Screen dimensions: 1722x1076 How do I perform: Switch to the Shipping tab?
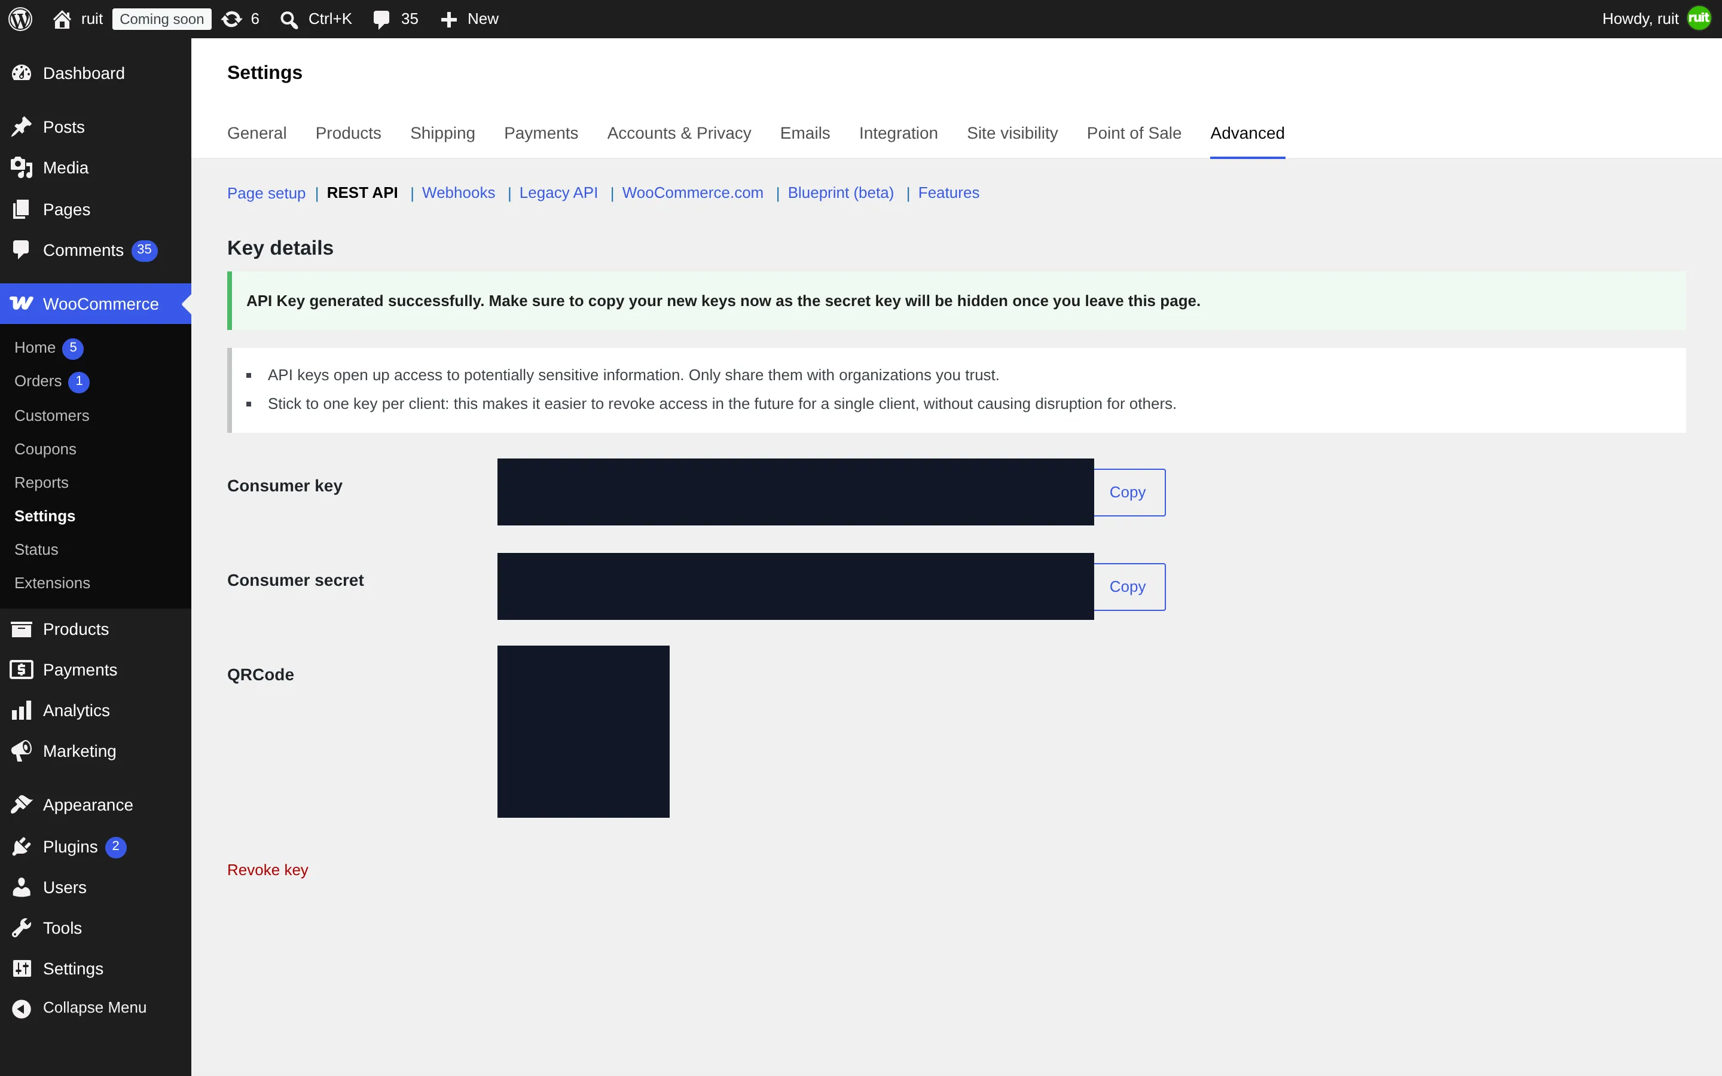pos(442,133)
